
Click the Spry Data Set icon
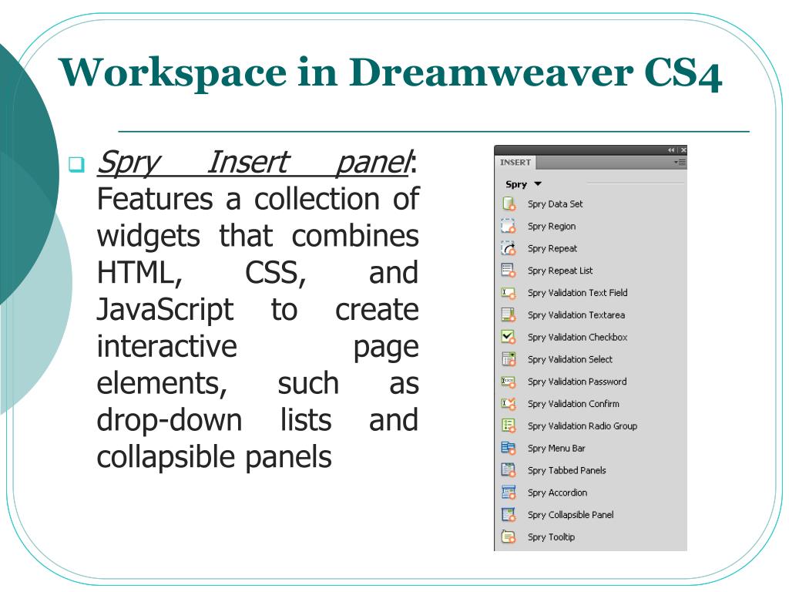(x=509, y=203)
